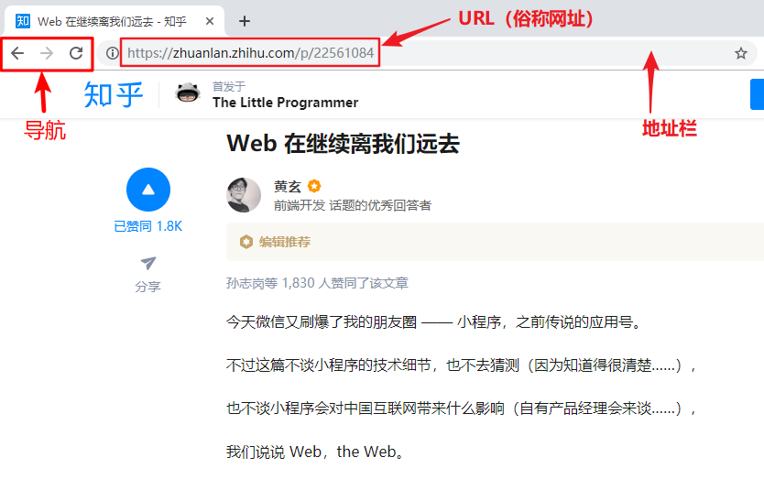Click the paragraph '我们说说 Web，the Web。'
This screenshot has width=764, height=479.
[x=316, y=452]
